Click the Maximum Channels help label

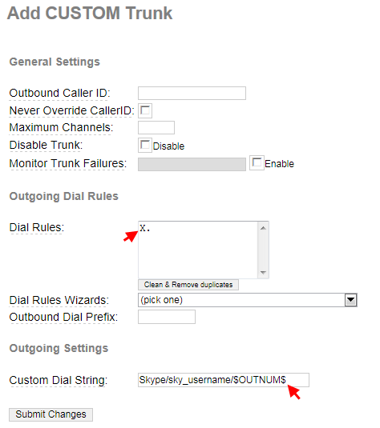click(x=61, y=127)
